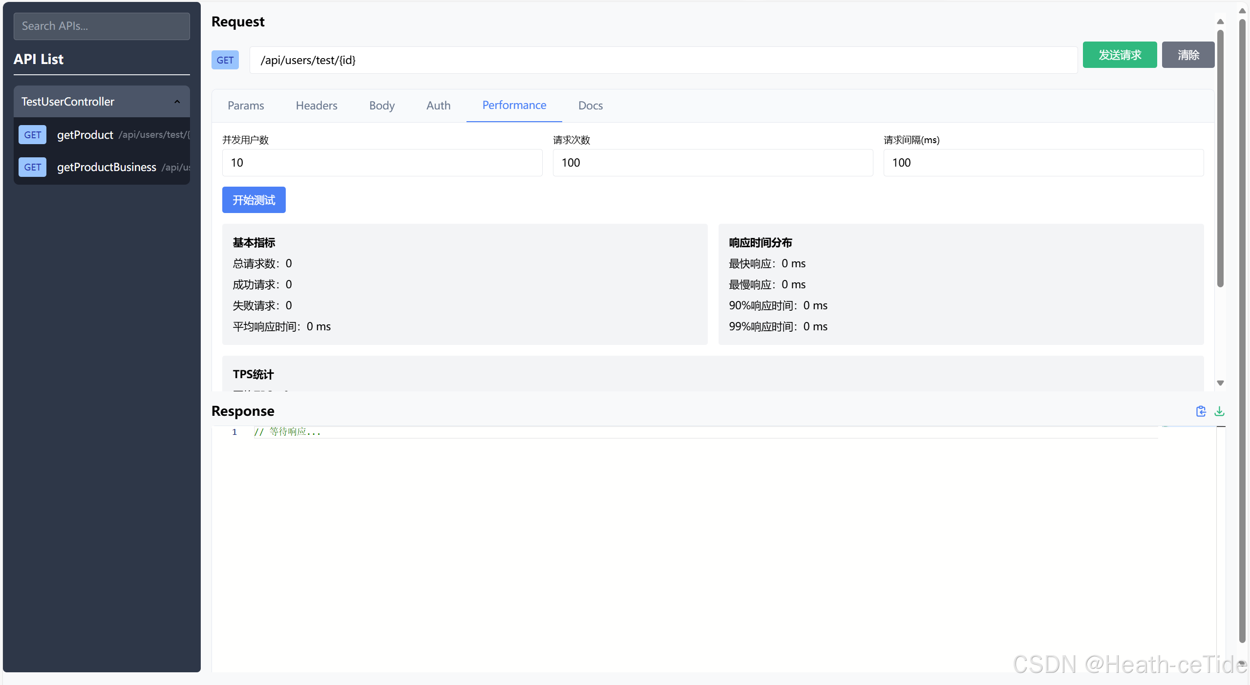Viewport: 1250px width, 685px height.
Task: Start test with 开始测试 button
Action: tap(254, 200)
